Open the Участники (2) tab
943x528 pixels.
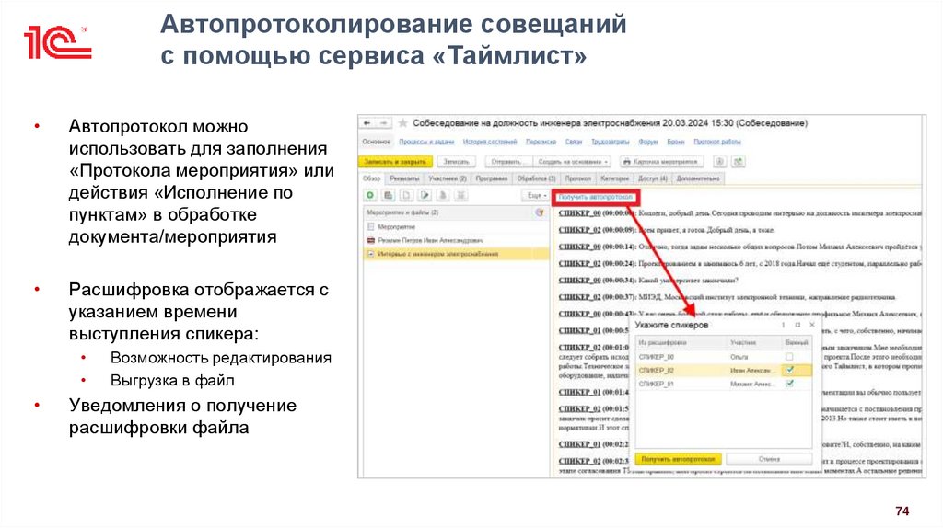448,178
